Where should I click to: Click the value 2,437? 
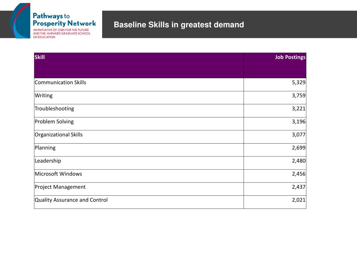[299, 187]
